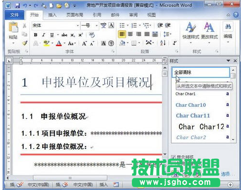This screenshot has height=190, width=241.
Task: Toggle Align Right paragraph alignment
Action: pos(139,34)
